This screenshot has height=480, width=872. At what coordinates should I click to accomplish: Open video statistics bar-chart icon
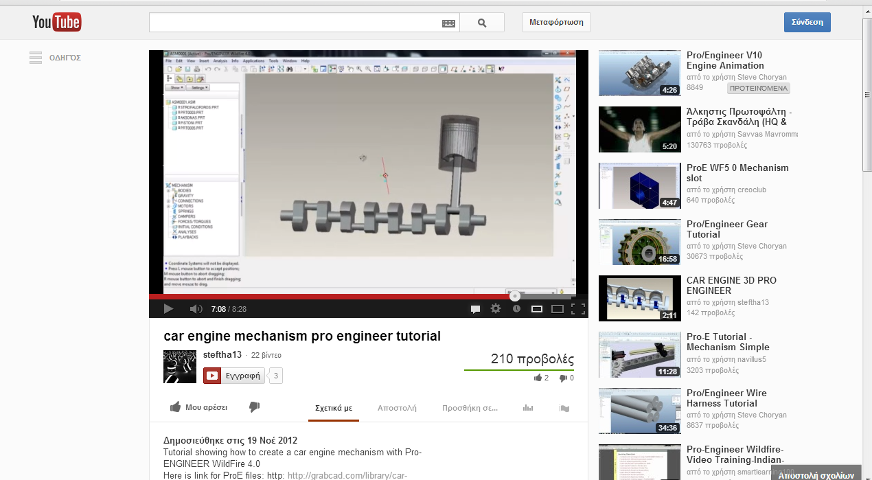point(528,408)
